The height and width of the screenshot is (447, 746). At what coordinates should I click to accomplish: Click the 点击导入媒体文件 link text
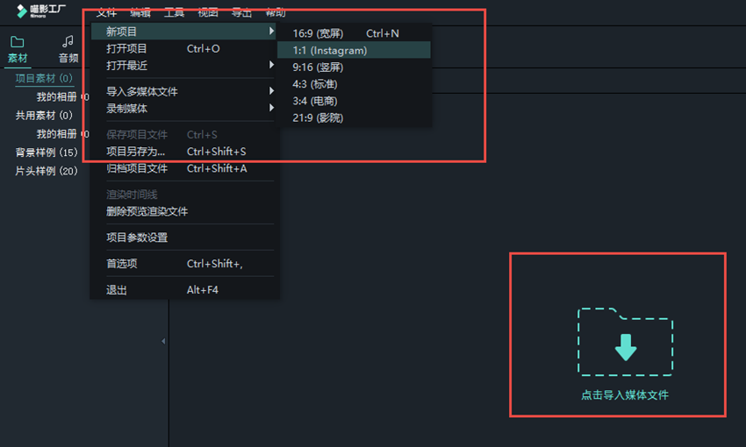(x=625, y=395)
